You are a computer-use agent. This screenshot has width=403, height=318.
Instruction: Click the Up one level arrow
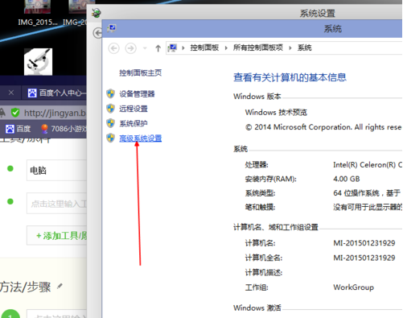point(158,48)
